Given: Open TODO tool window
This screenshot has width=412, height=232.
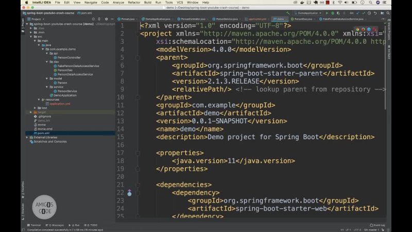Looking at the screenshot, I should (91, 225).
